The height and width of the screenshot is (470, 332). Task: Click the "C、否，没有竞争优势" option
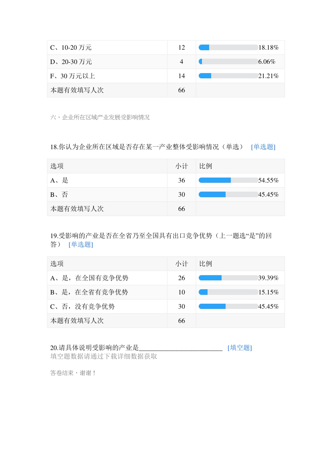point(82,307)
